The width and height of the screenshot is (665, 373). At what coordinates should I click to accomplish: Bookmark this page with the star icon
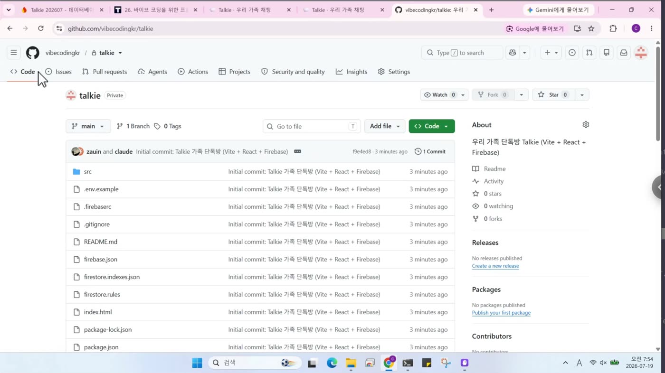[x=591, y=28]
